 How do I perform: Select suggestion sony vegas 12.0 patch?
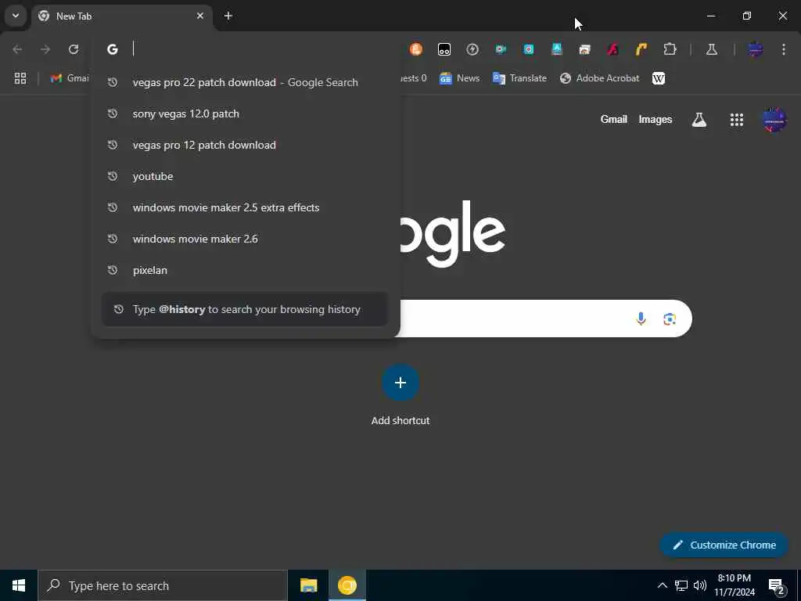(245, 113)
